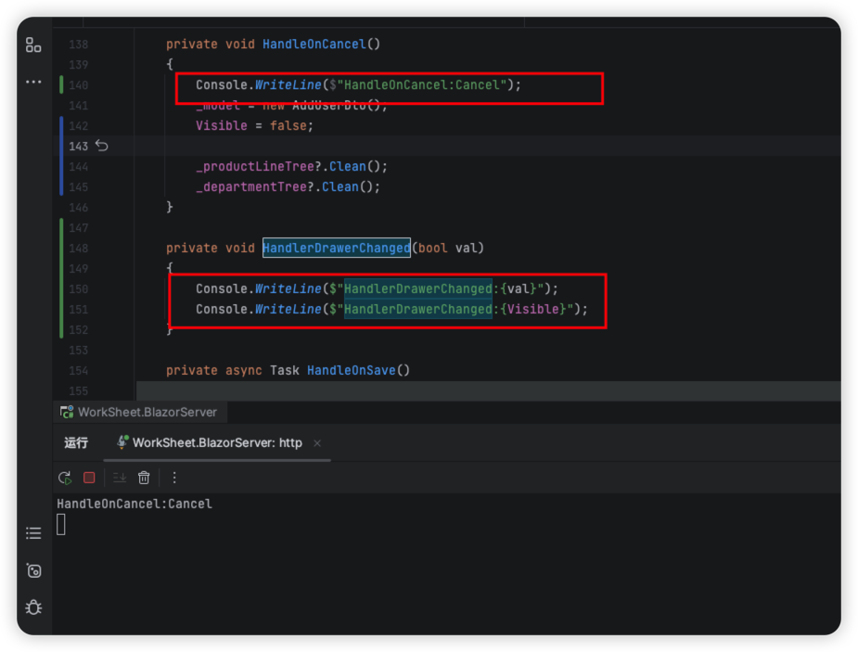This screenshot has width=858, height=652.
Task: Select line number 150 in the gutter
Action: pos(78,288)
